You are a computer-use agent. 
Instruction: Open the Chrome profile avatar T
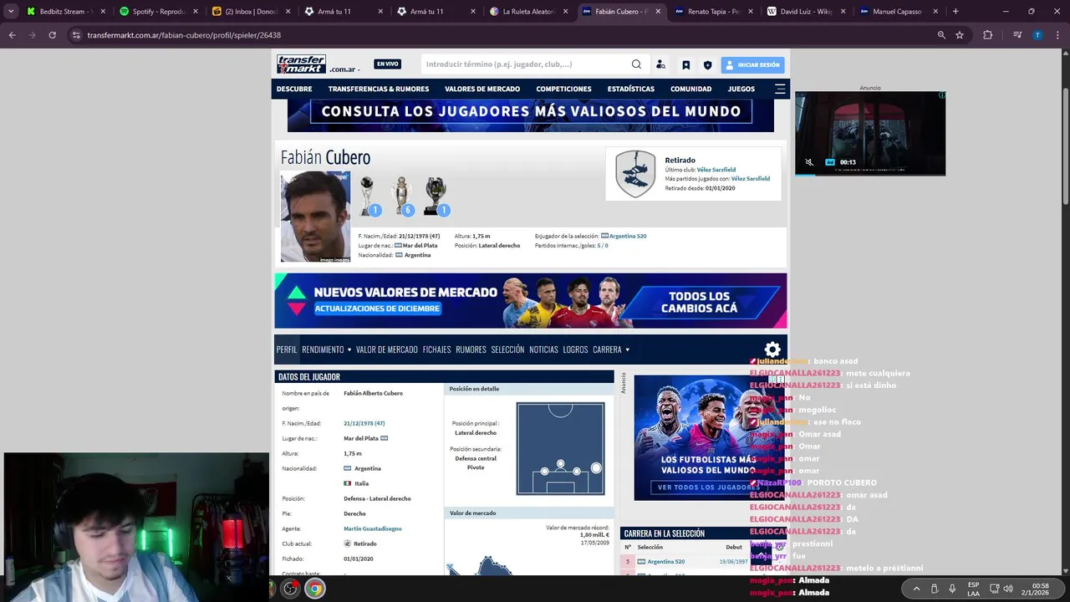[x=1037, y=35]
